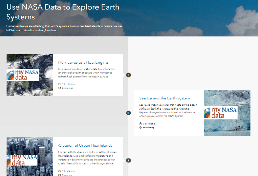Click the city skyline thumbnail image
Viewport: 258px width, 176px height.
(x=30, y=157)
